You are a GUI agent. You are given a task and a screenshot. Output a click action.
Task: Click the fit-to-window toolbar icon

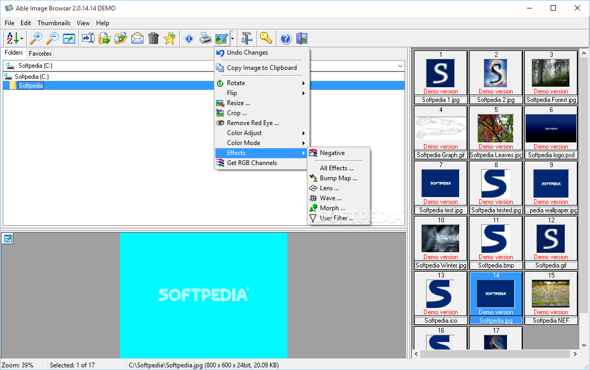click(x=69, y=38)
